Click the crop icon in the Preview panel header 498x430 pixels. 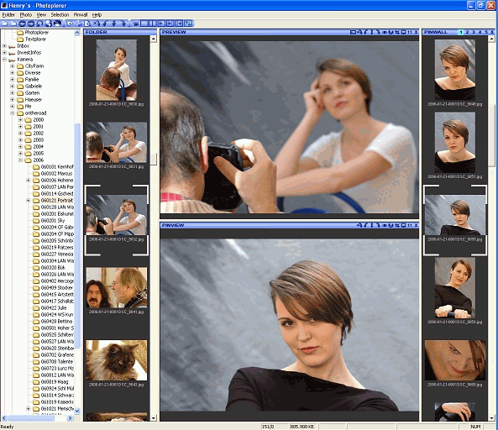(397, 32)
